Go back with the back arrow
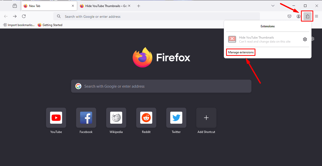The width and height of the screenshot is (322, 166). click(6, 16)
